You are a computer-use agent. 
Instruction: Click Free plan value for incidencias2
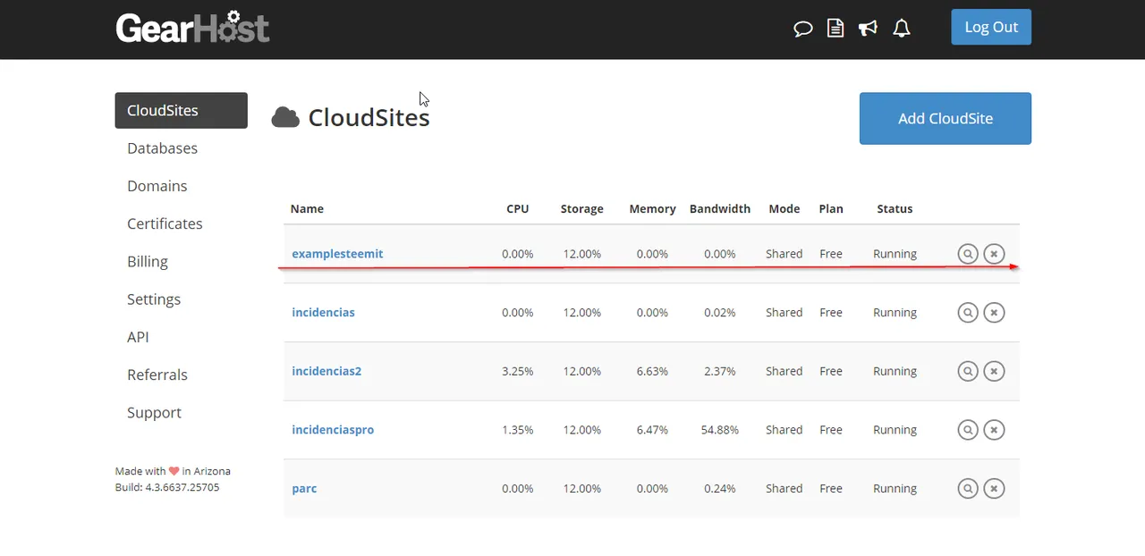click(831, 371)
